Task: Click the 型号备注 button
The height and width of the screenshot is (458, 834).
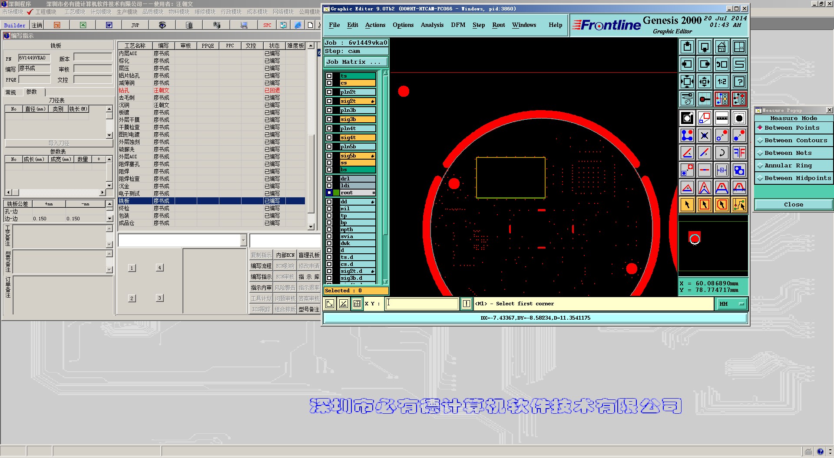Action: (x=309, y=309)
